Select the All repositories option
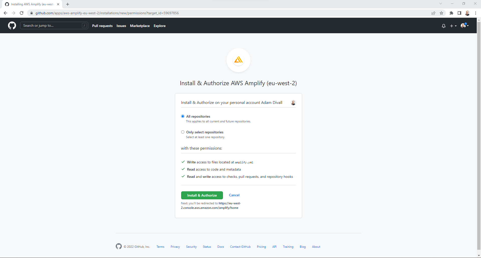 183,116
